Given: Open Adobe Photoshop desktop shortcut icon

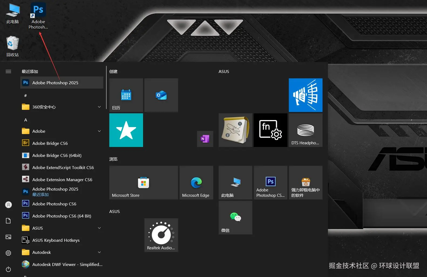Looking at the screenshot, I should (38, 16).
